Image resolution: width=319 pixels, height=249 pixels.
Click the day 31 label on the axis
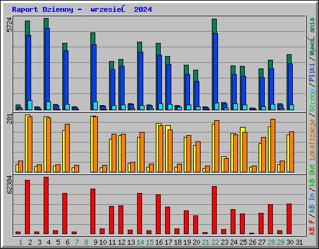[299, 242]
